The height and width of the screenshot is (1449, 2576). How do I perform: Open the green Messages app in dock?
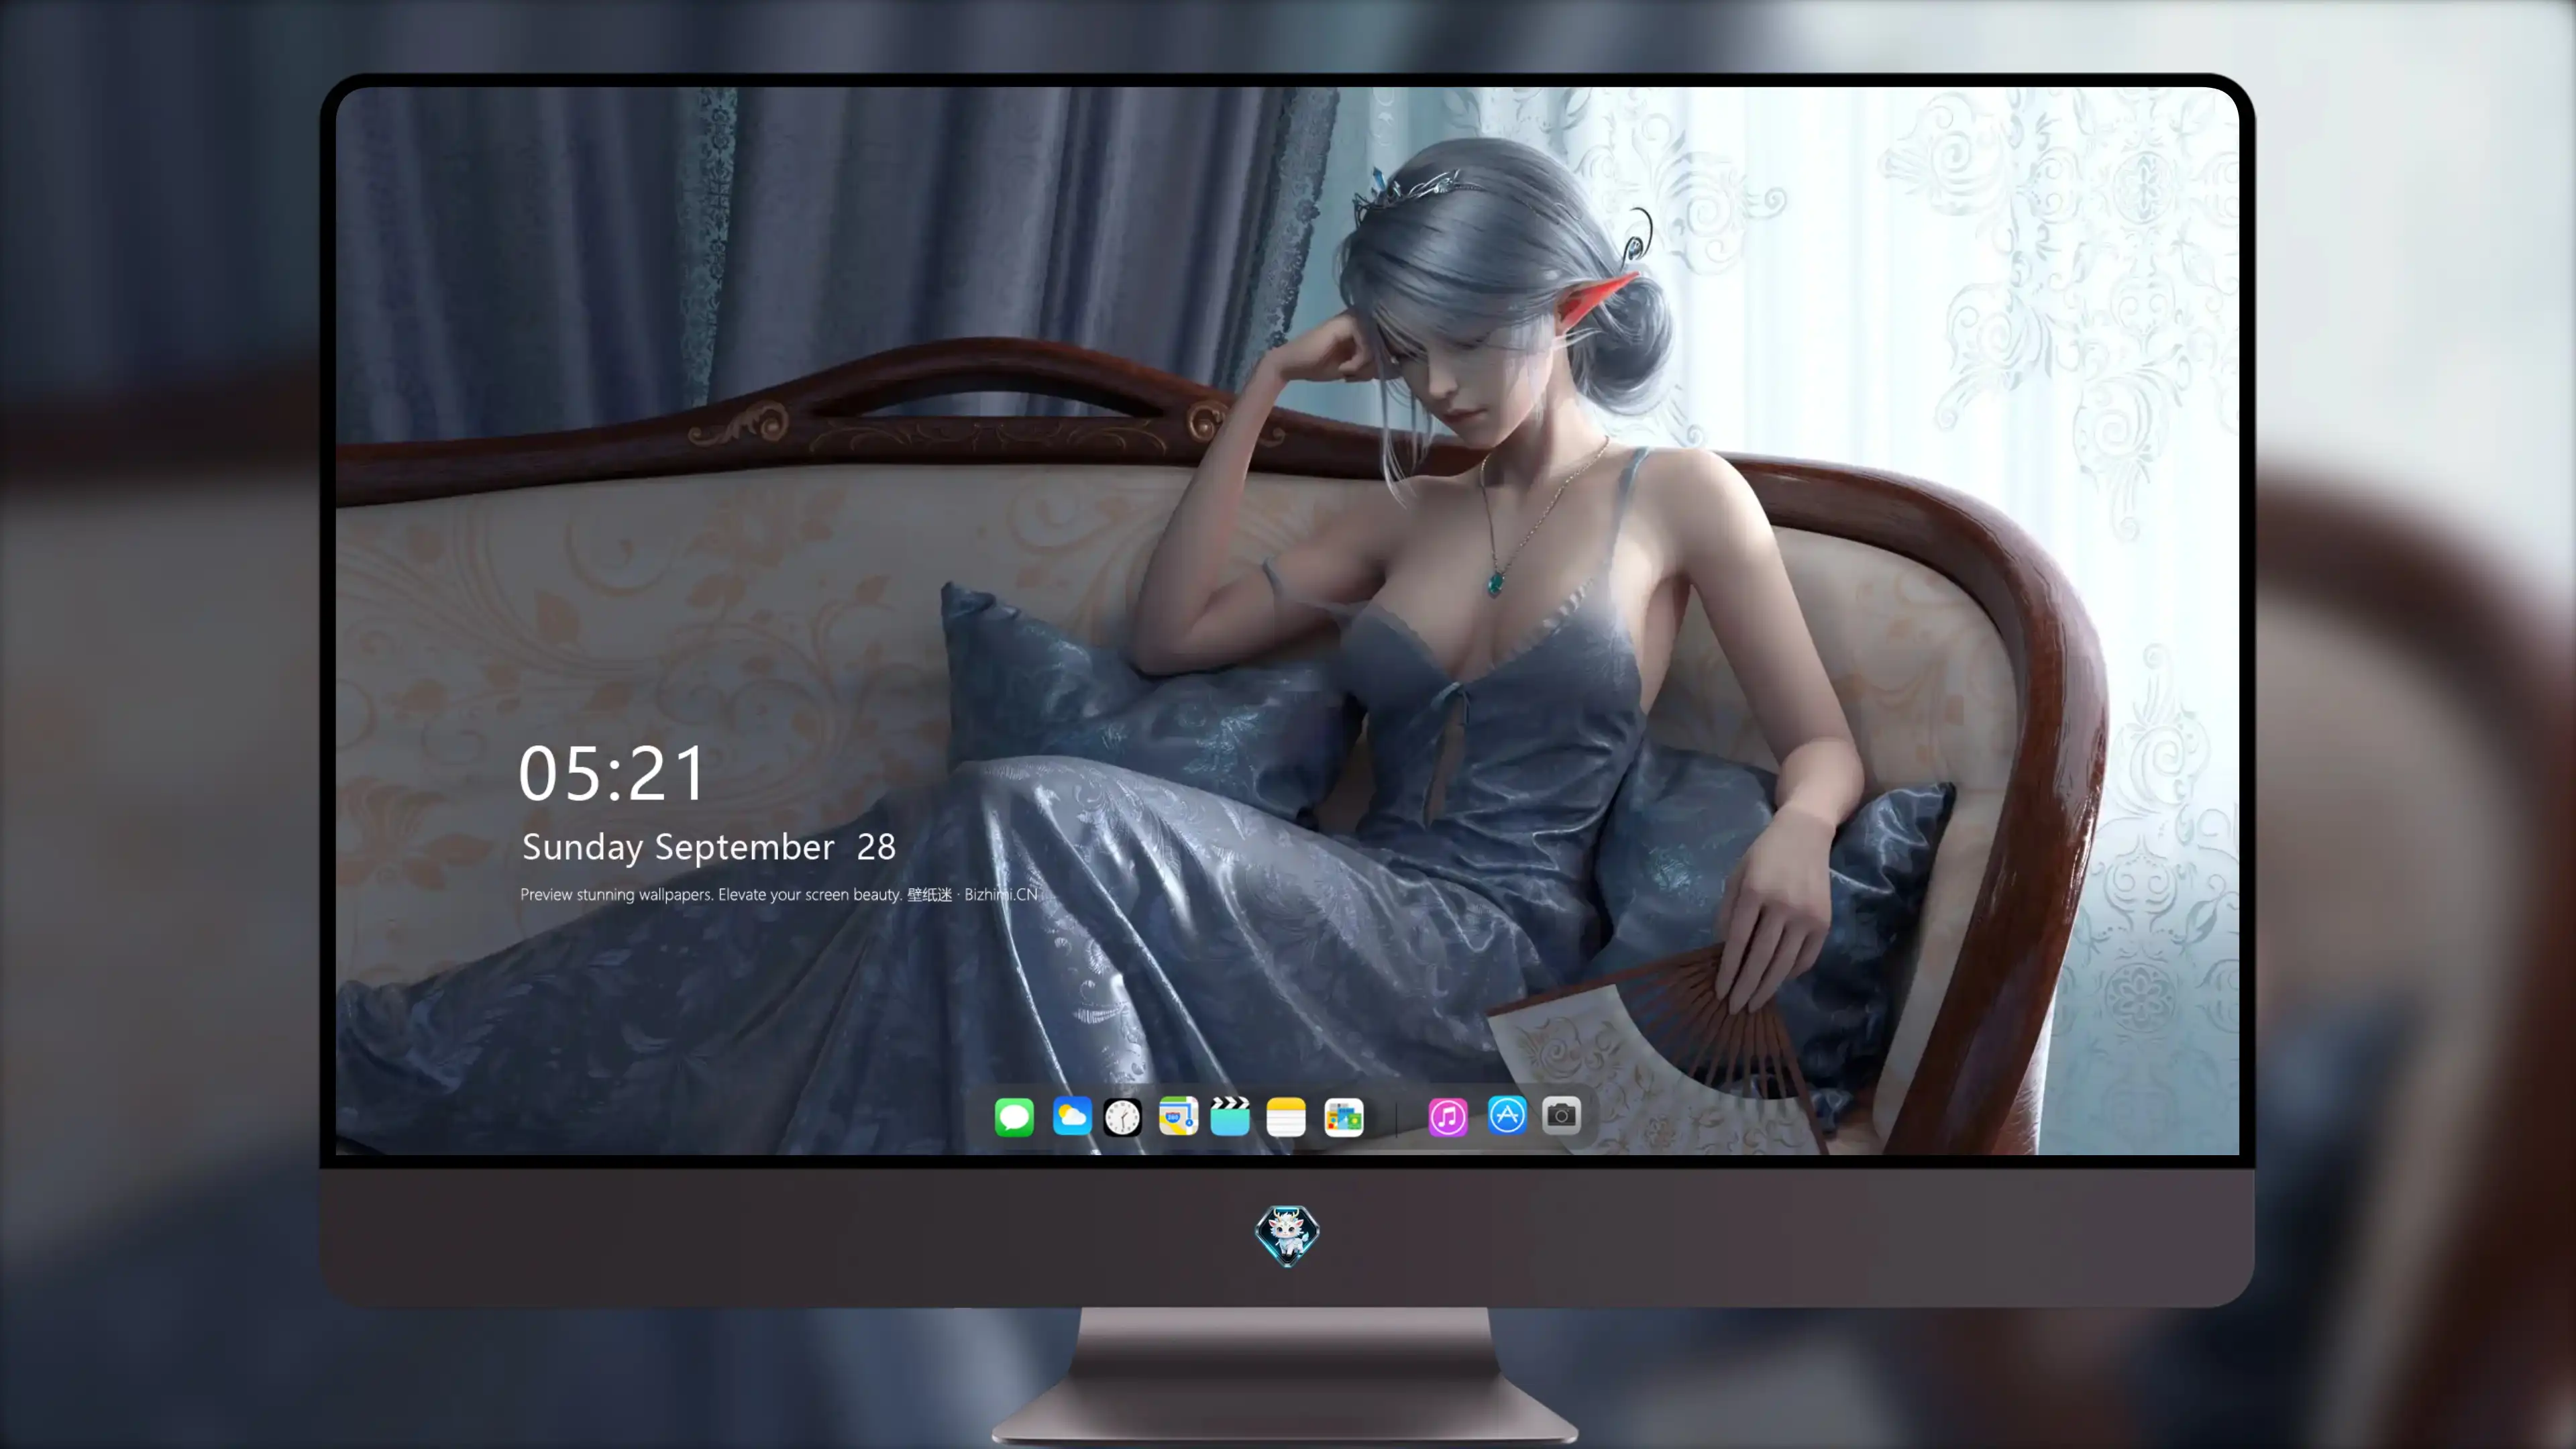point(1014,1116)
